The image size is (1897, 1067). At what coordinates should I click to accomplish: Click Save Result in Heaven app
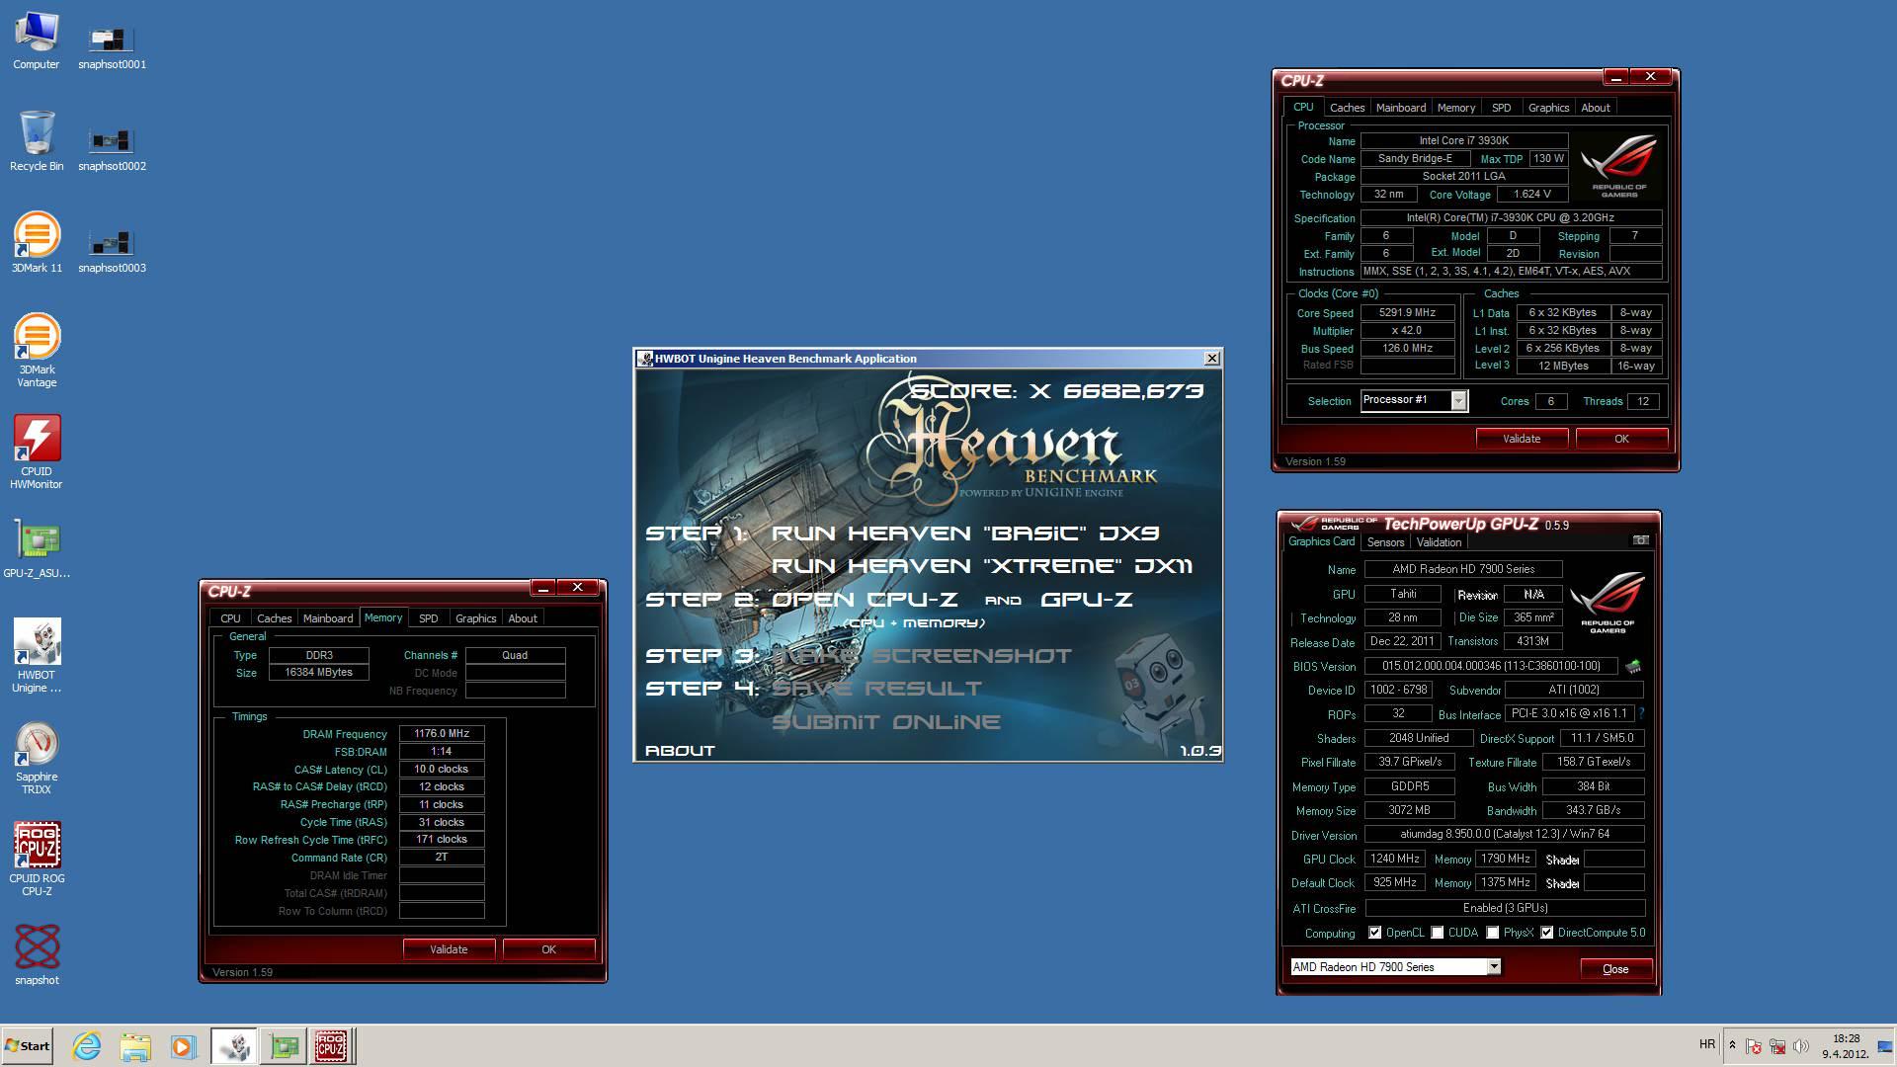[876, 689]
